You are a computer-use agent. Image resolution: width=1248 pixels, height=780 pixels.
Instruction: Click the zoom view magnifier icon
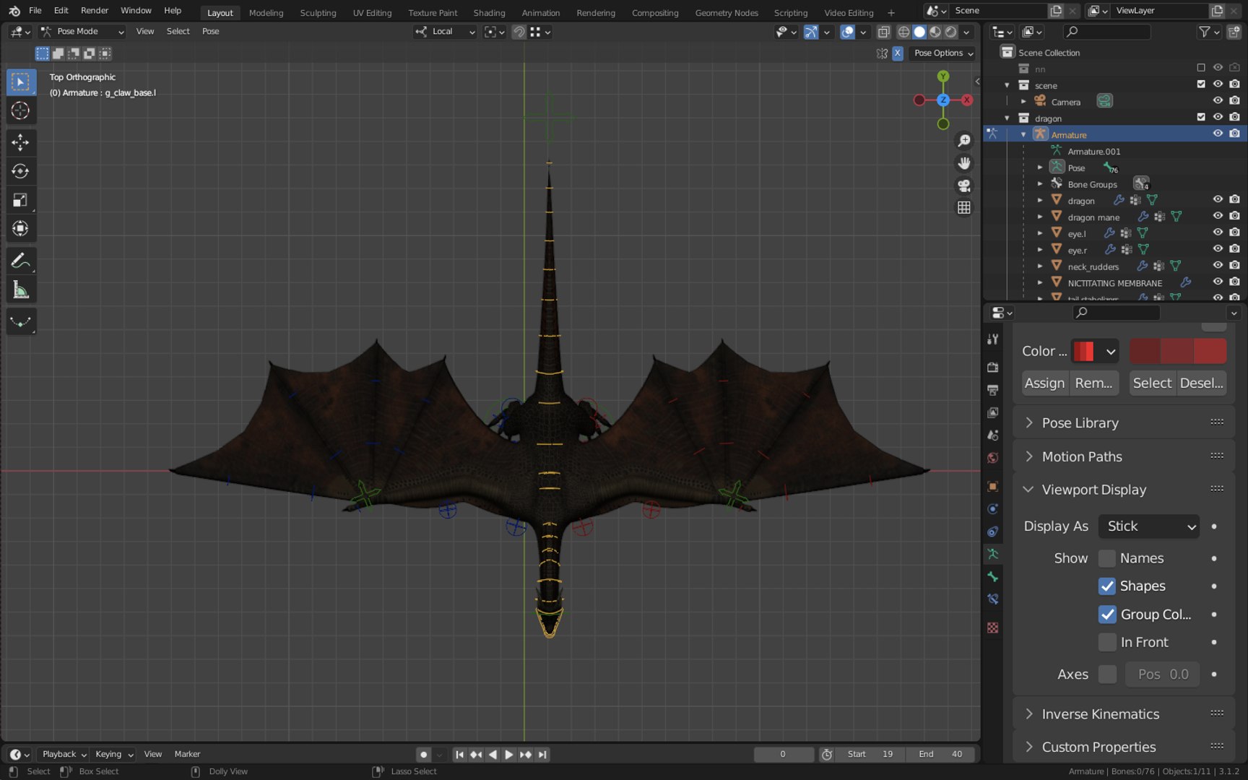(x=963, y=141)
